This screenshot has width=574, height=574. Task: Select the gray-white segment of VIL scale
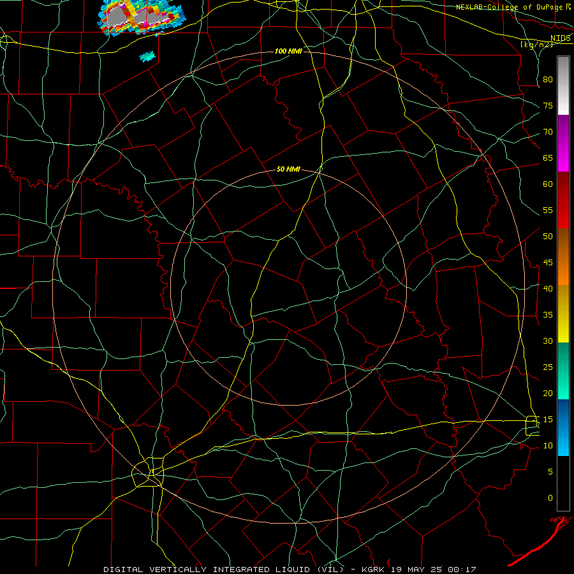pos(563,85)
